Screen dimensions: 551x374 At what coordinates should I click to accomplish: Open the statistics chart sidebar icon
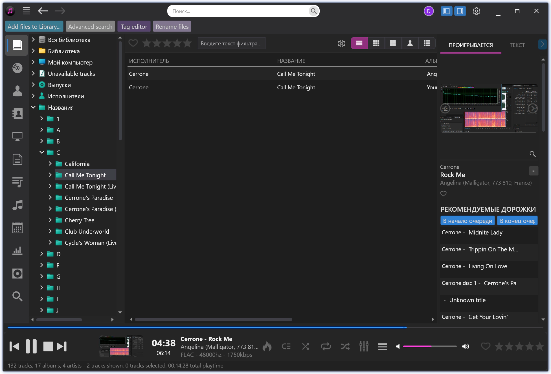tap(17, 251)
